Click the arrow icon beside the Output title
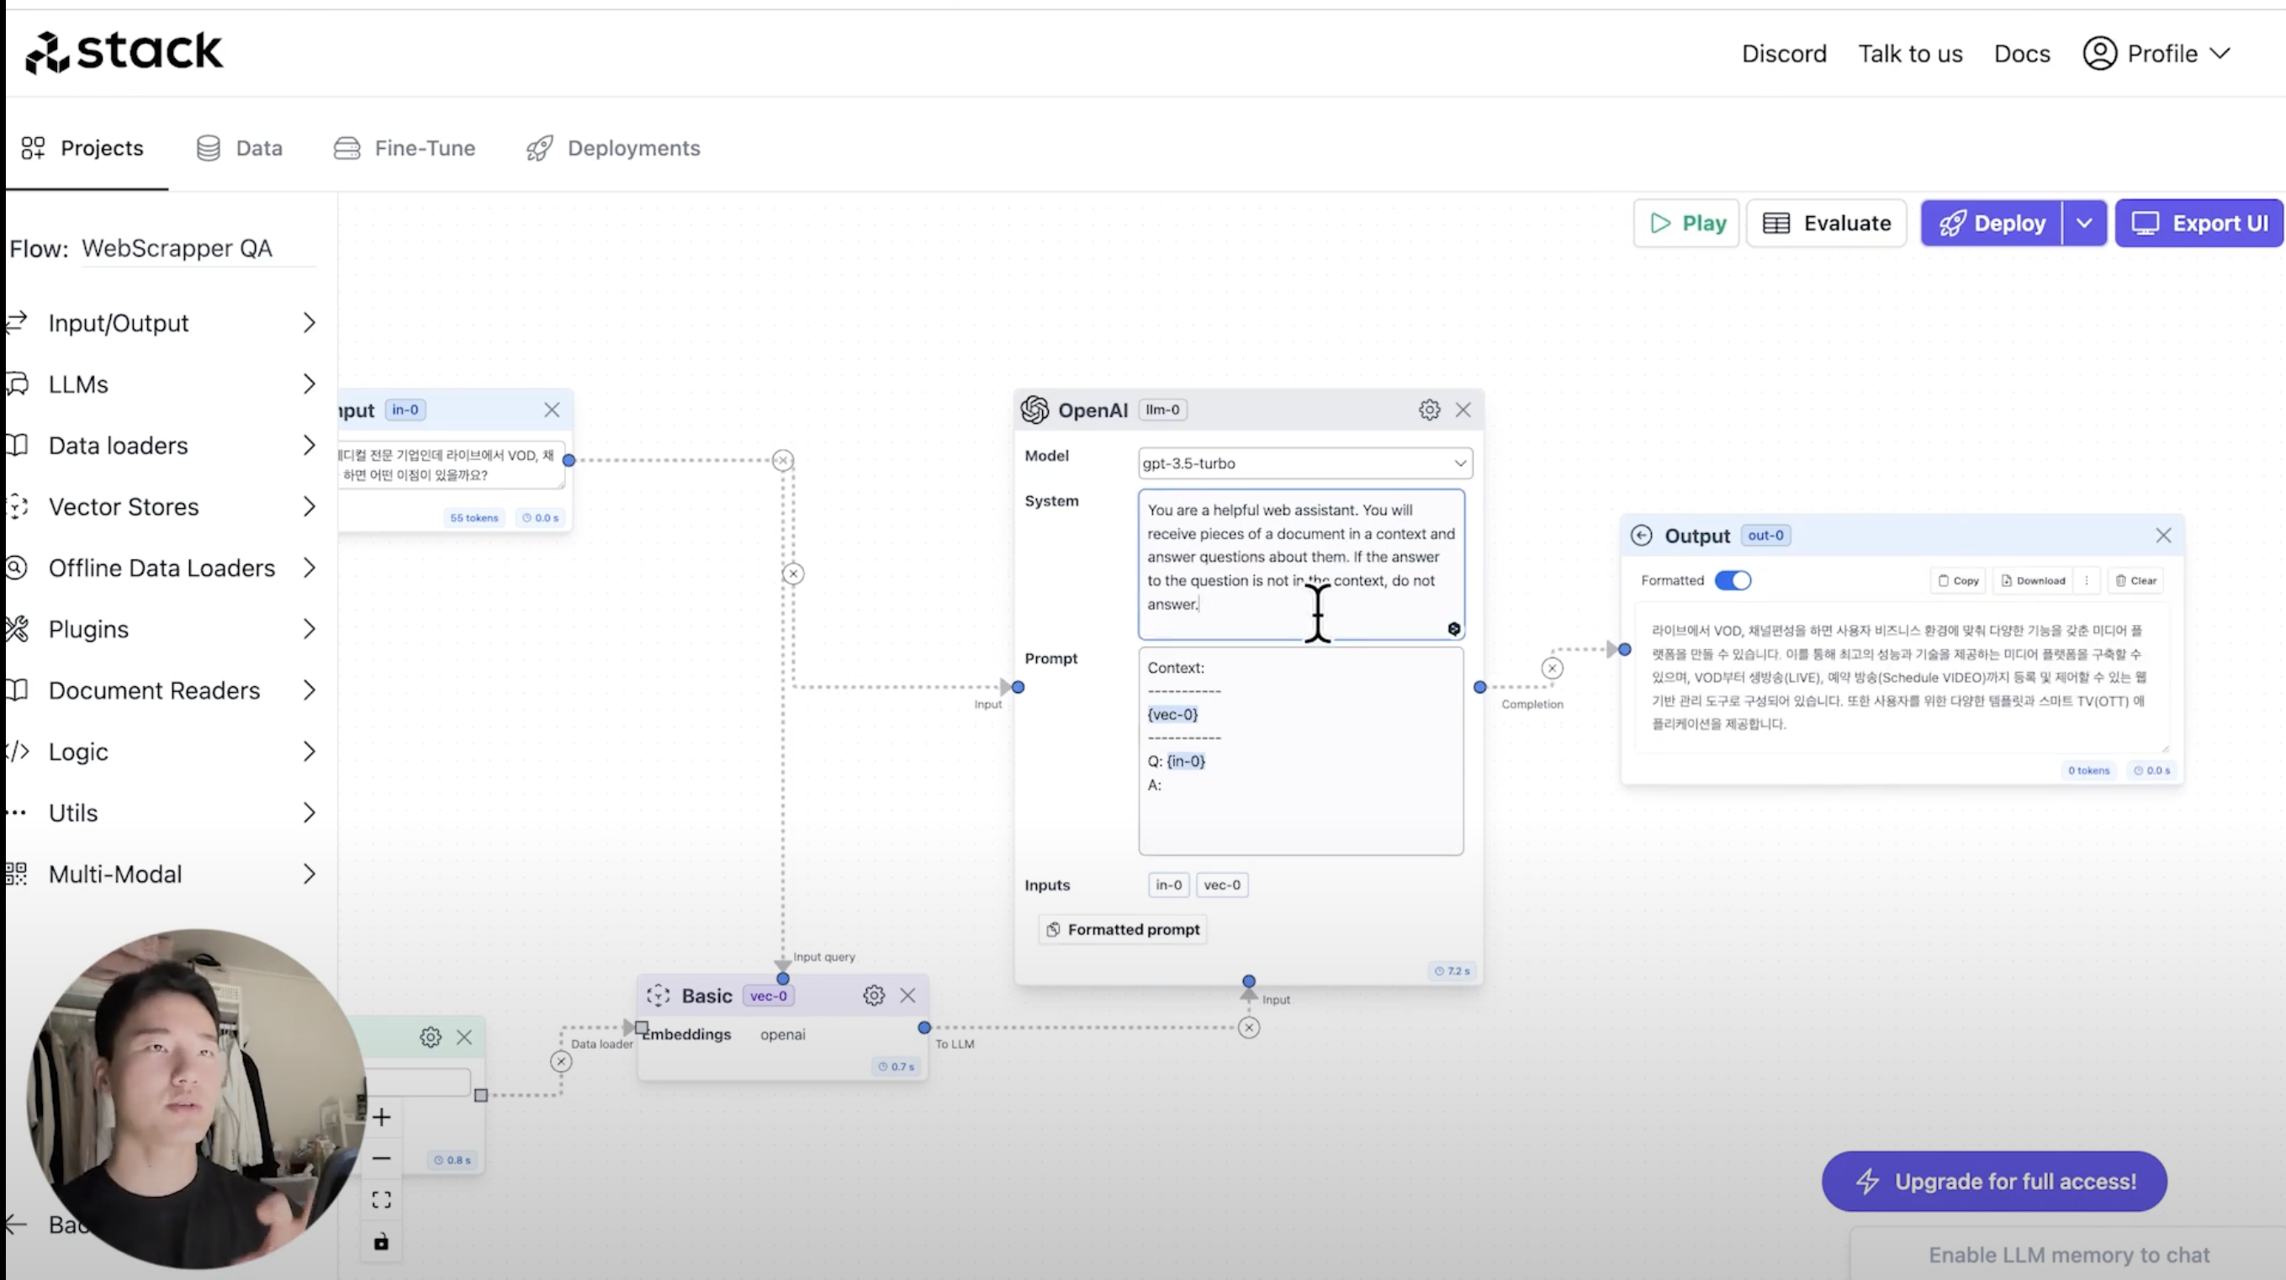 click(1642, 535)
